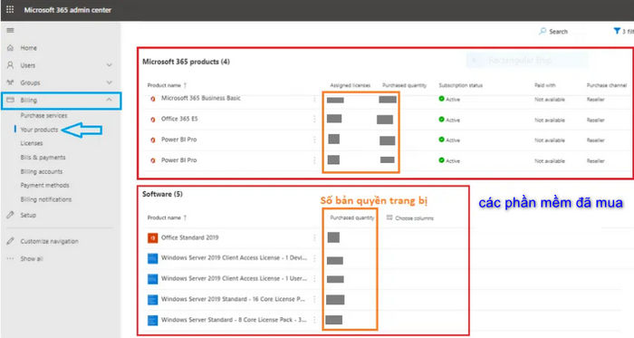Open more options for Office Standard 2019

314,237
